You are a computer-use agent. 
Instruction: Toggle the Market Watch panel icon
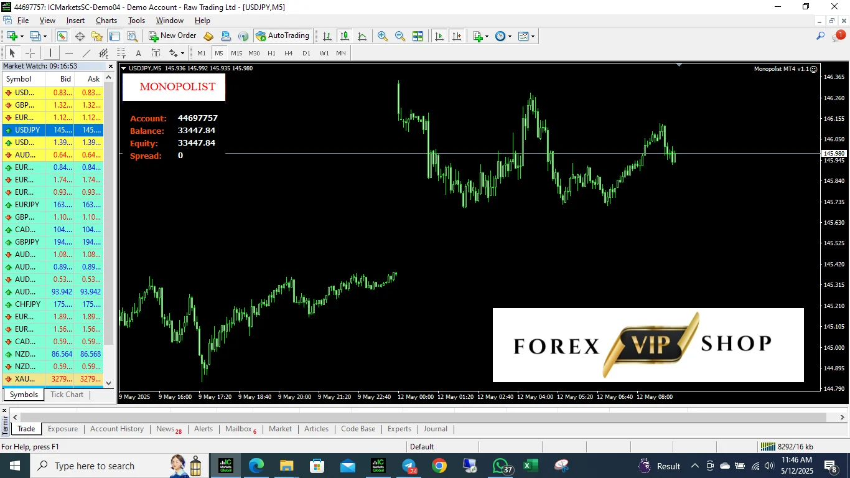(x=62, y=36)
